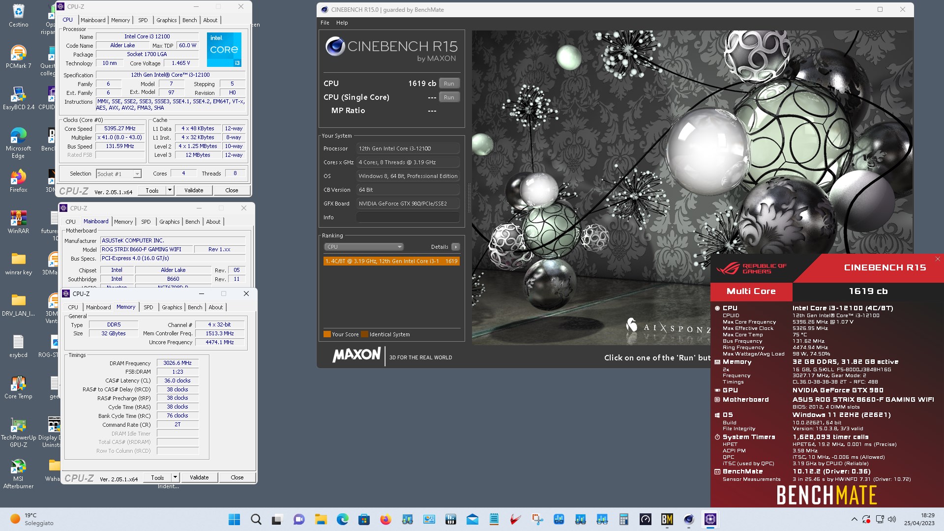Screen dimensions: 944x531
Task: Click DRAM Frequency value 3026.6 MHz
Action: (x=177, y=363)
